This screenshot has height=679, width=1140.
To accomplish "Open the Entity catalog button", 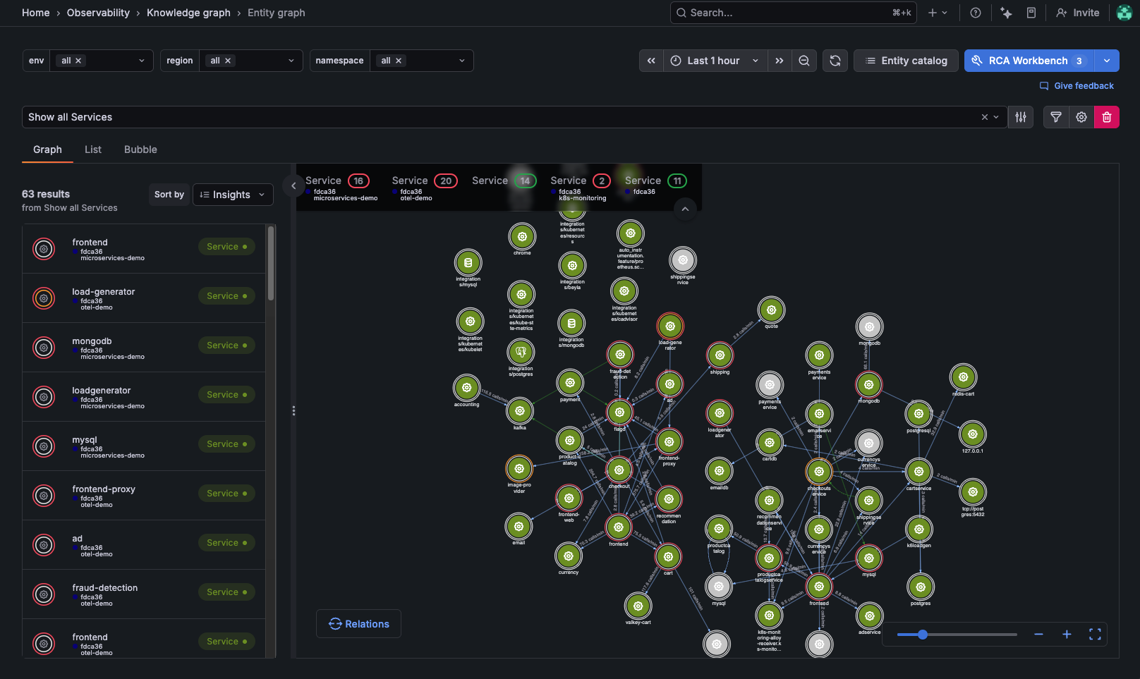I will click(x=906, y=61).
